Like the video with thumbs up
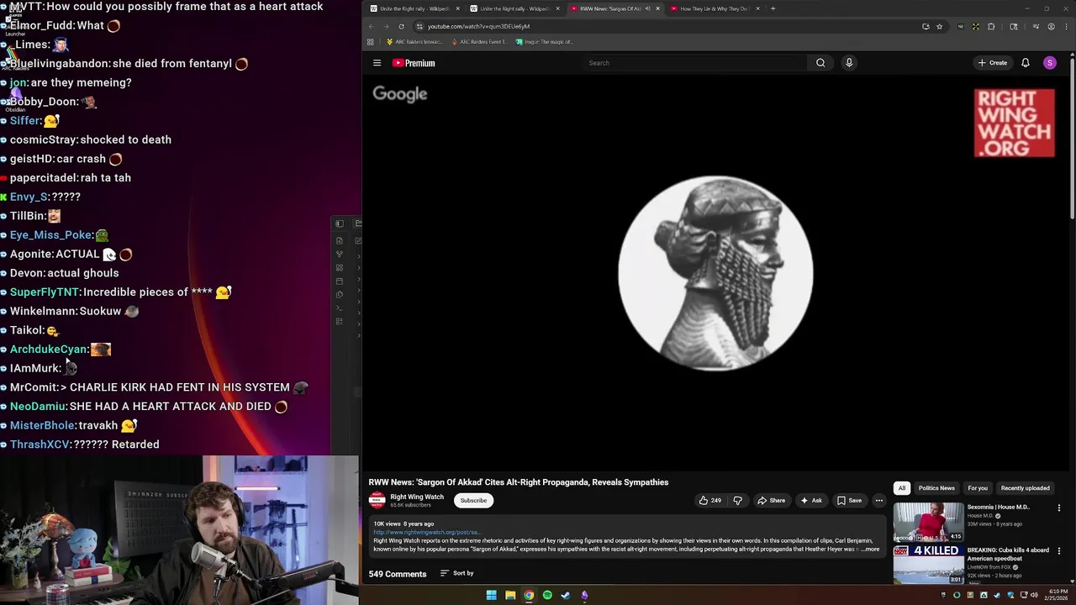 point(709,501)
